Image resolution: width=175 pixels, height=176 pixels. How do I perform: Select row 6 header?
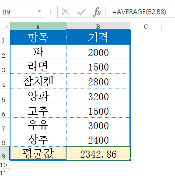click(x=5, y=110)
